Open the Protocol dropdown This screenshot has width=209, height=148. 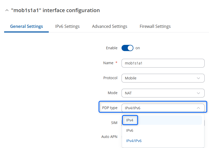tap(163, 78)
